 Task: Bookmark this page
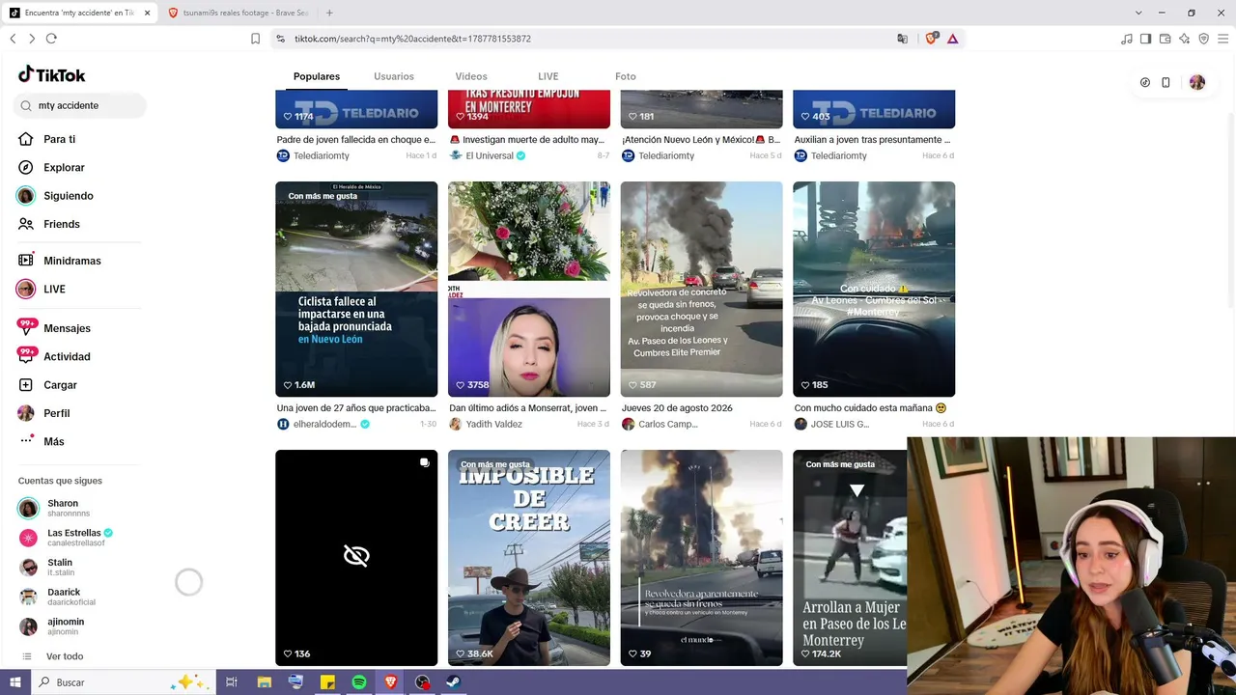click(255, 39)
